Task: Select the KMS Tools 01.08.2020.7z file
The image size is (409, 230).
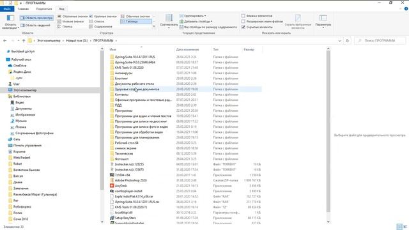Action: (x=131, y=207)
